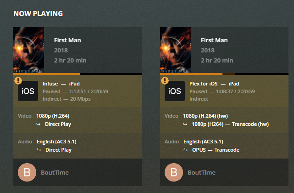Click the right card progress bar
Viewport: 294px width, 193px height.
point(224,74)
